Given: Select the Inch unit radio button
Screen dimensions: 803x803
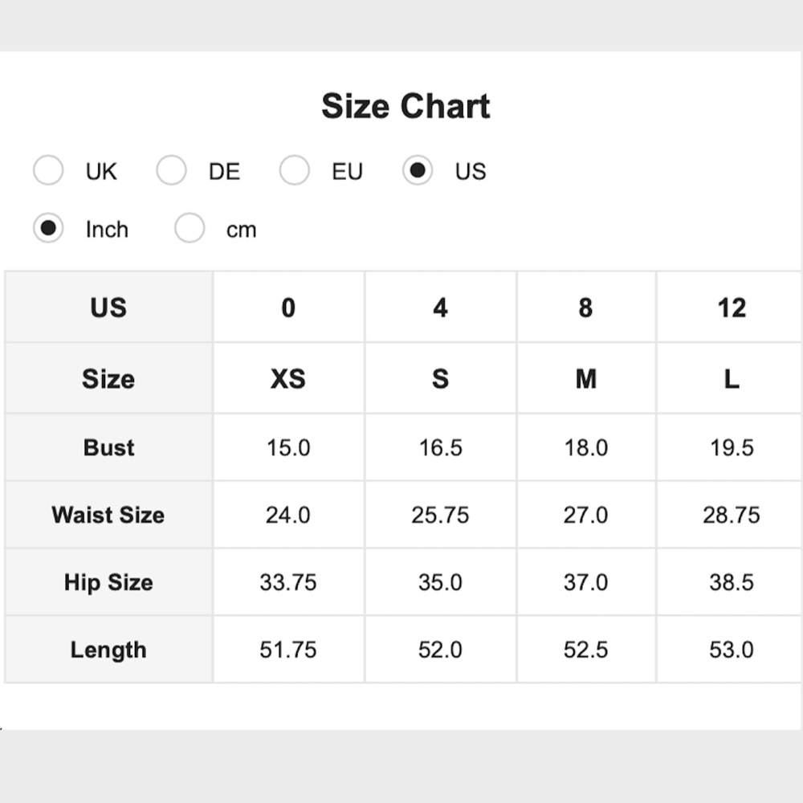Looking at the screenshot, I should (x=48, y=228).
